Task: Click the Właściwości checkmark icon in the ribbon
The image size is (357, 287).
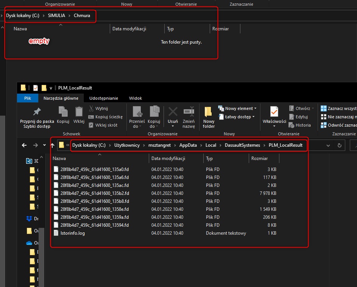Action: click(274, 112)
